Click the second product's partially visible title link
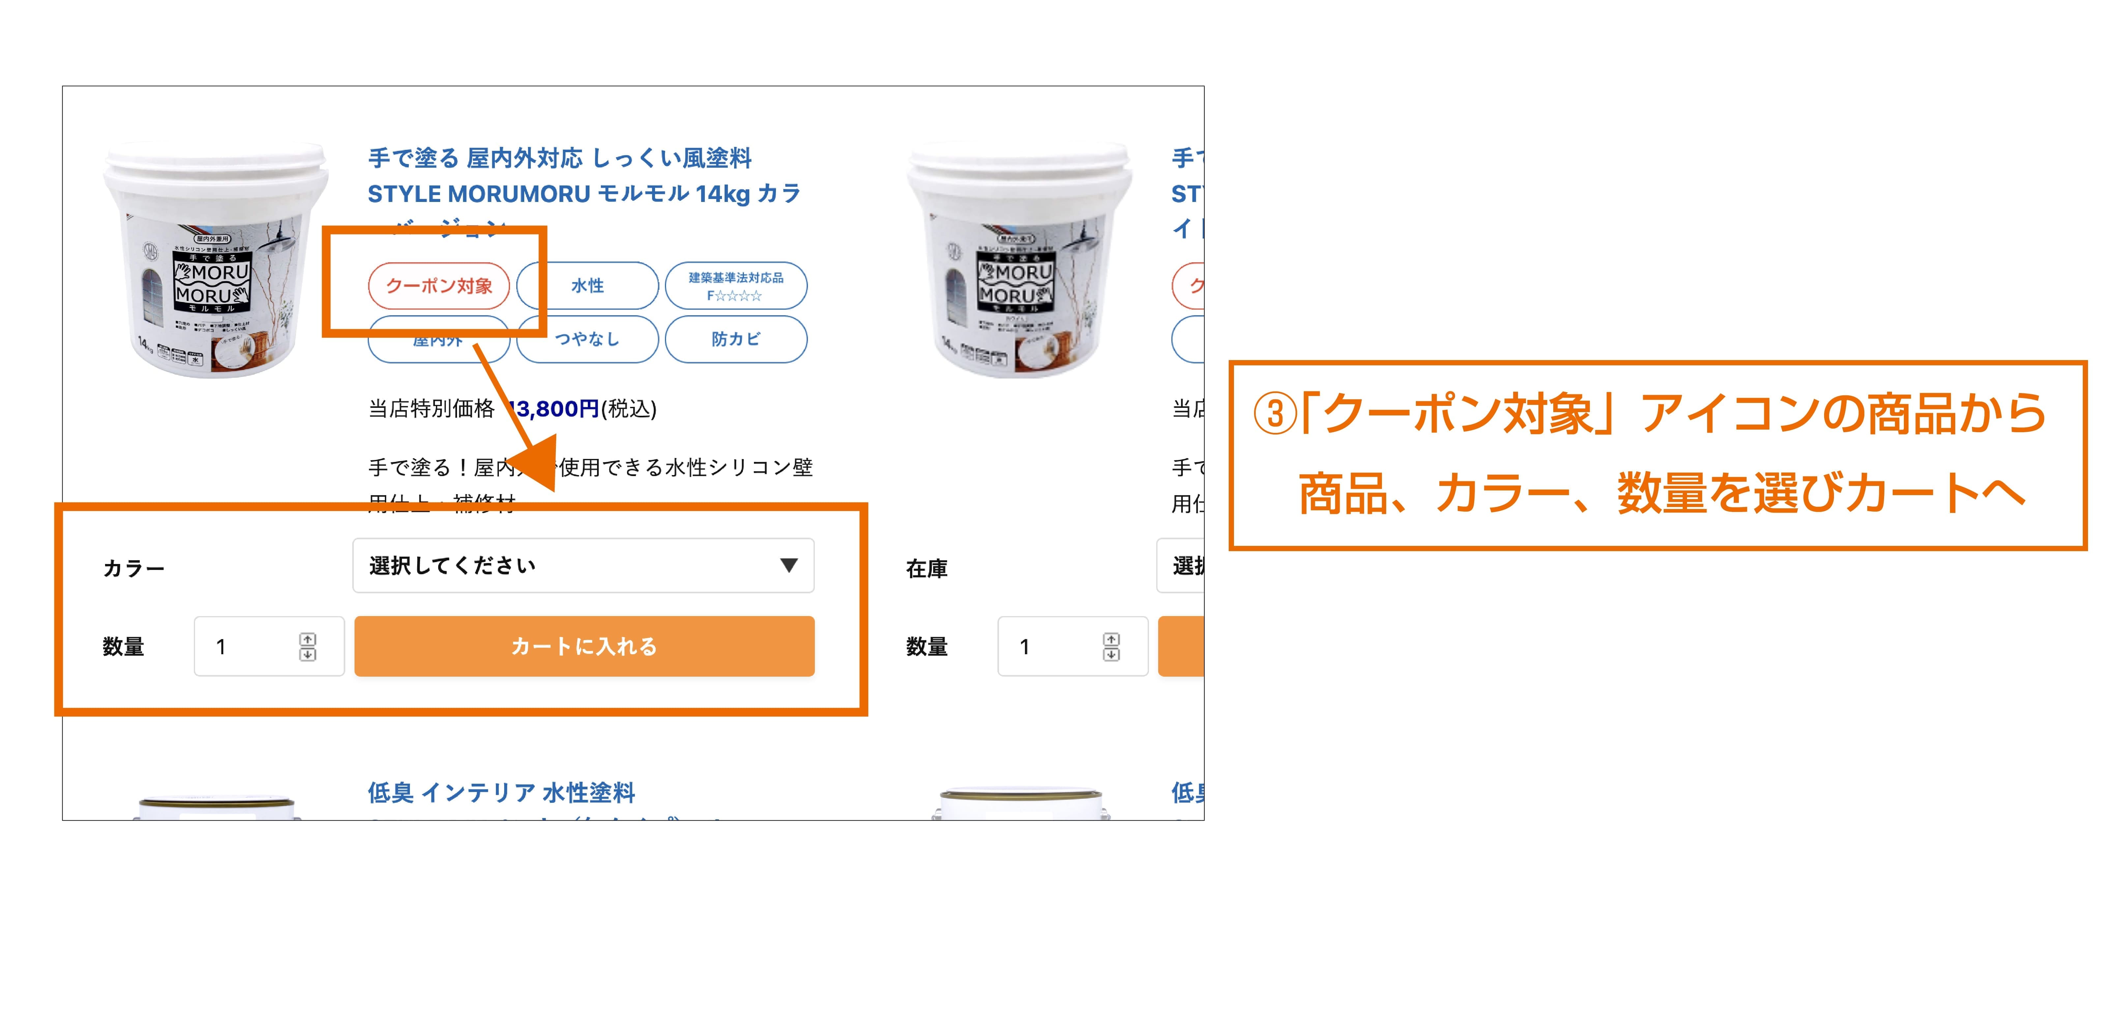 click(x=1188, y=193)
